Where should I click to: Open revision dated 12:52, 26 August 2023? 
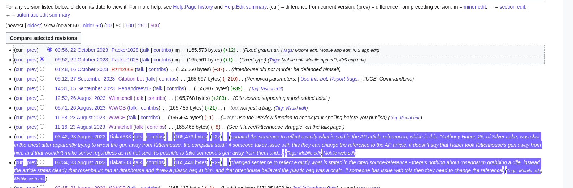tap(80, 98)
